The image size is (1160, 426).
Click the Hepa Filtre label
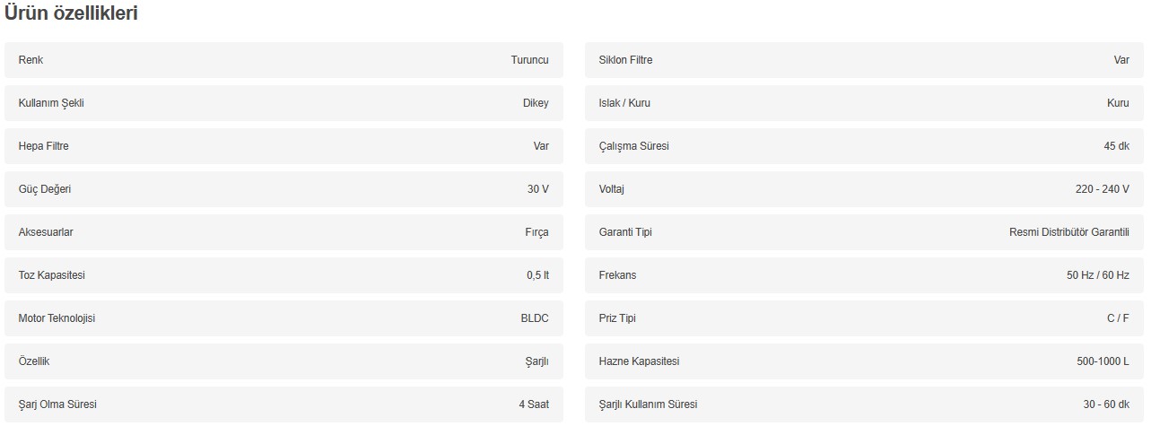(x=43, y=146)
